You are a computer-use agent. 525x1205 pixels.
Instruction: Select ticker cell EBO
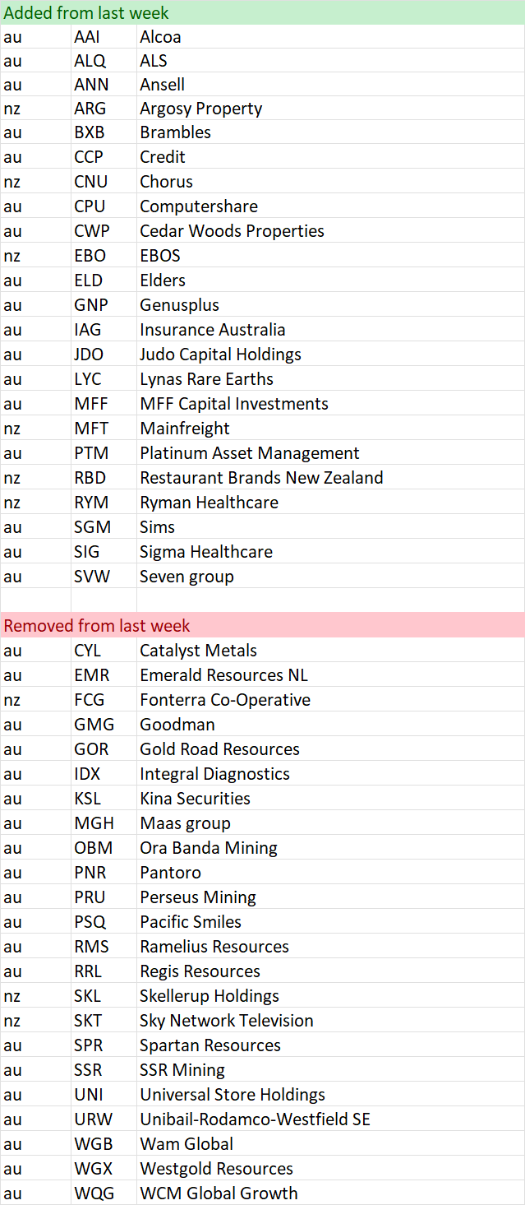(x=104, y=255)
